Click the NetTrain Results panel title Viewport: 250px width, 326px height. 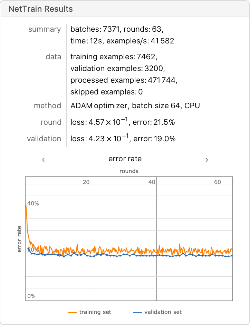pyautogui.click(x=41, y=9)
